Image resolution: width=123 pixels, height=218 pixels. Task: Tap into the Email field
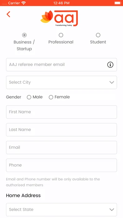(x=61, y=148)
